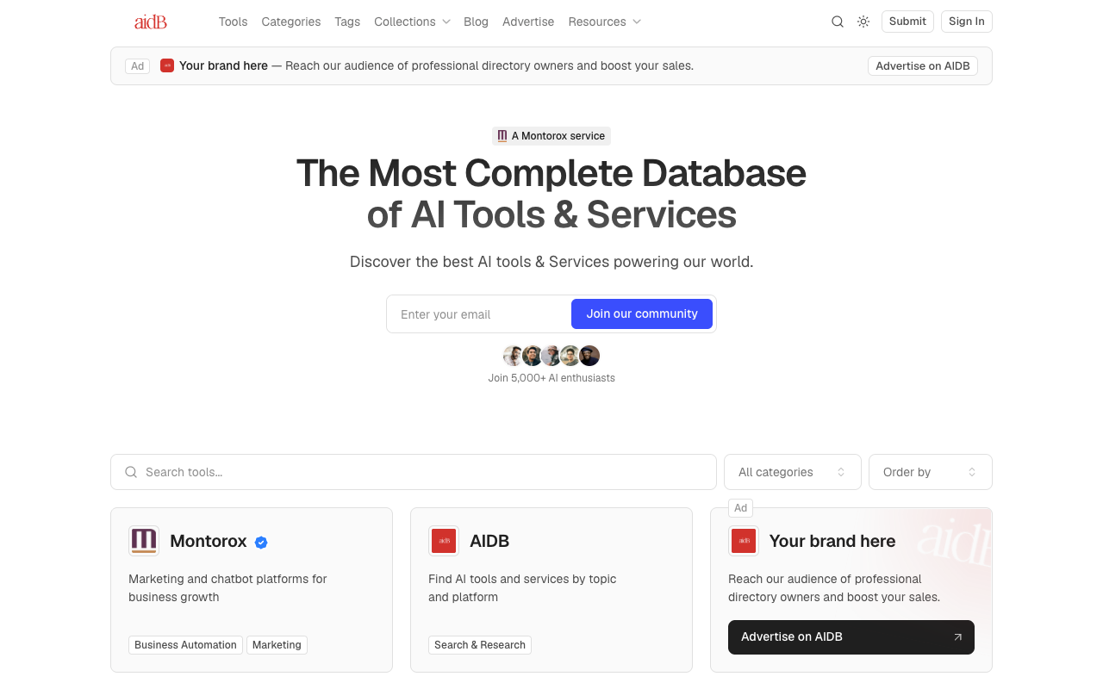
Task: Open the Tags nav link
Action: [347, 22]
